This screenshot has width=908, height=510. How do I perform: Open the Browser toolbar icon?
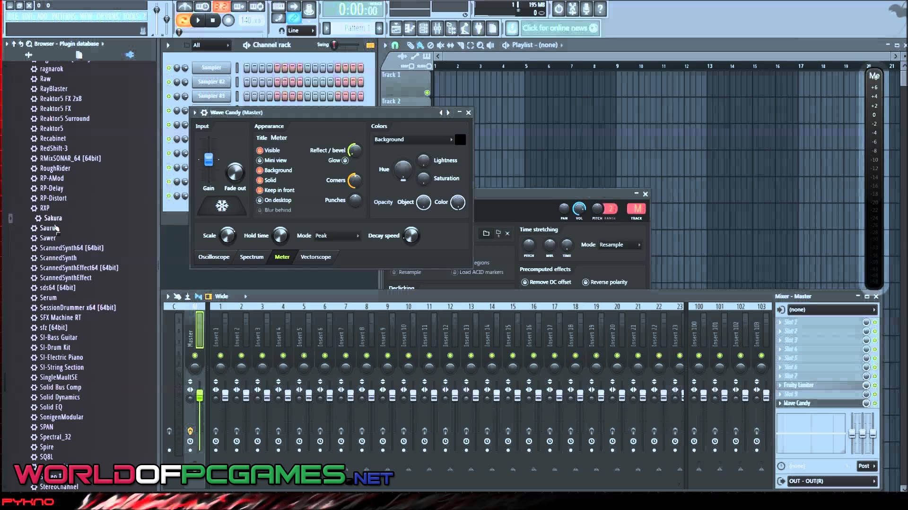[451, 28]
